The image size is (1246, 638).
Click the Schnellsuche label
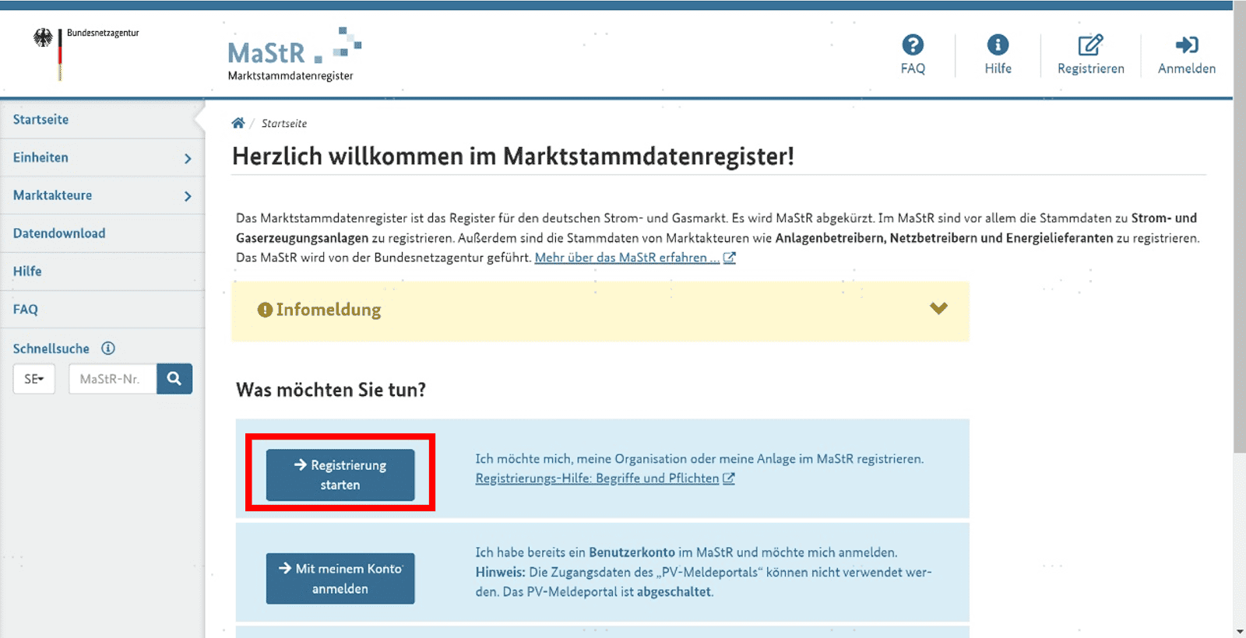51,349
